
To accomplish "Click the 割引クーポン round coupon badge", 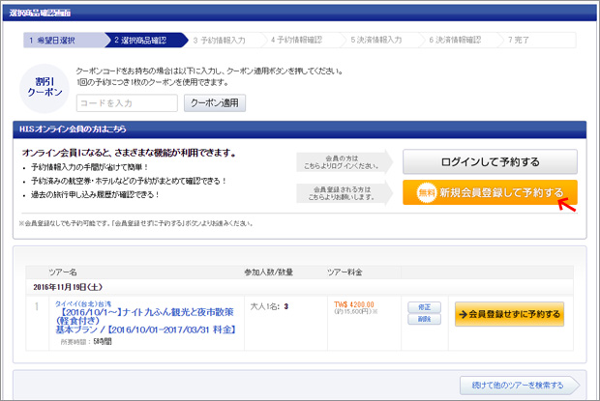I will [45, 83].
